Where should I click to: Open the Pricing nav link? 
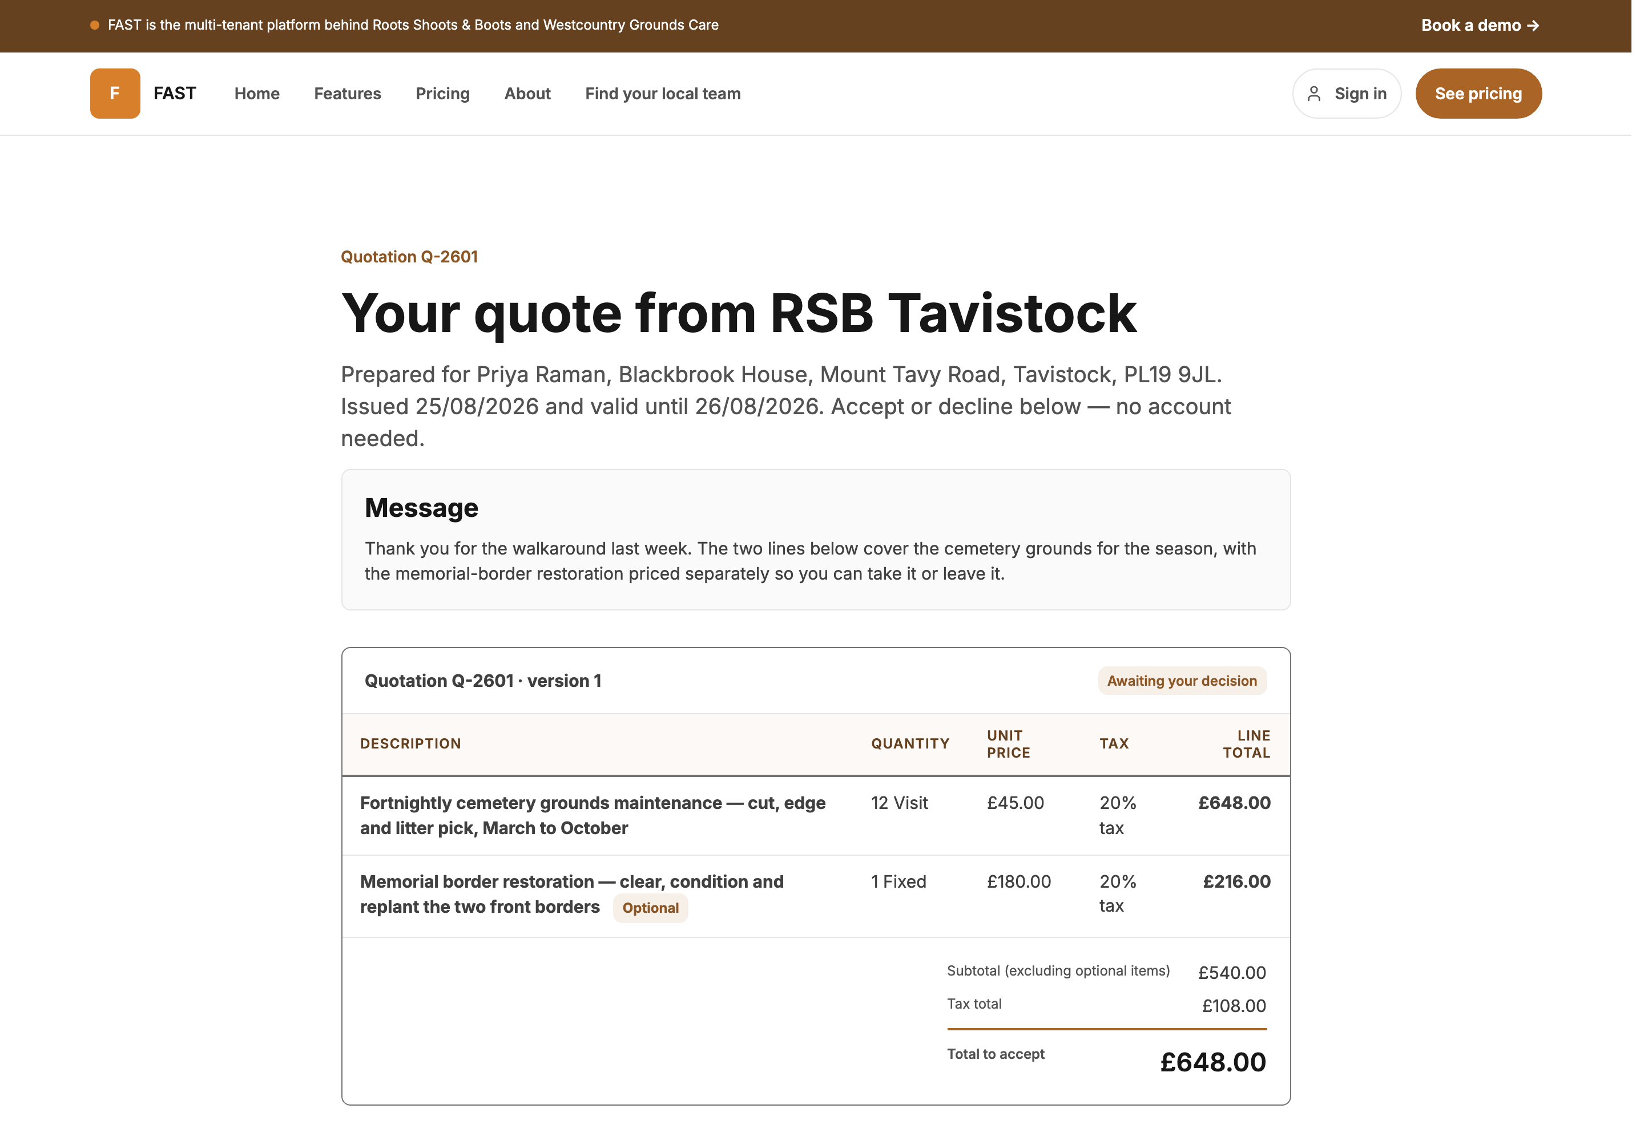click(x=442, y=94)
